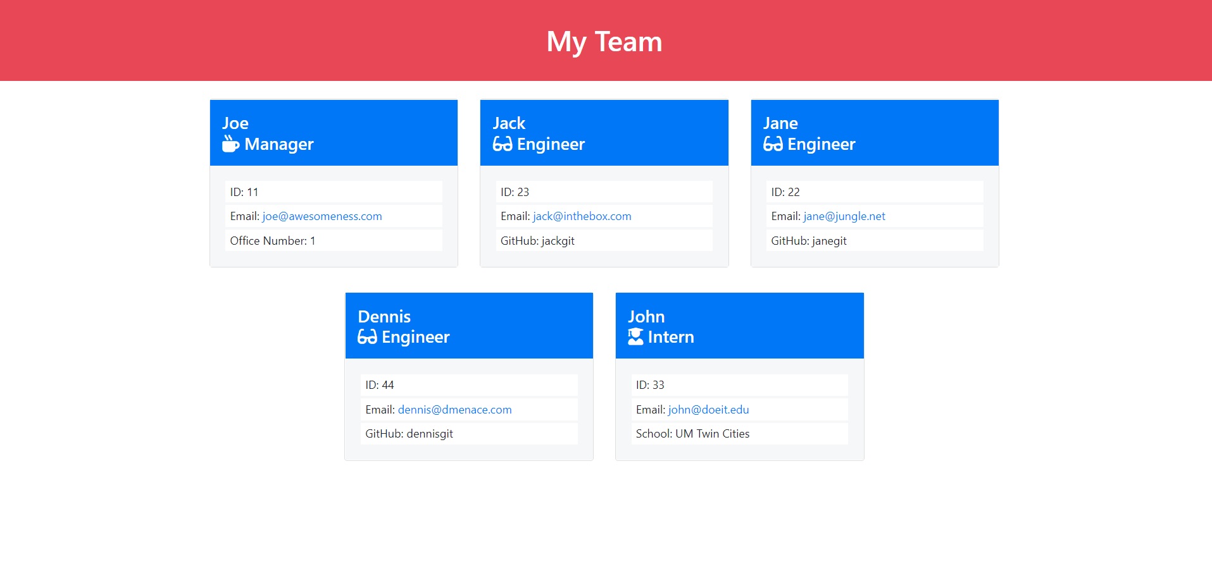Click the ID: 22 row

[875, 192]
